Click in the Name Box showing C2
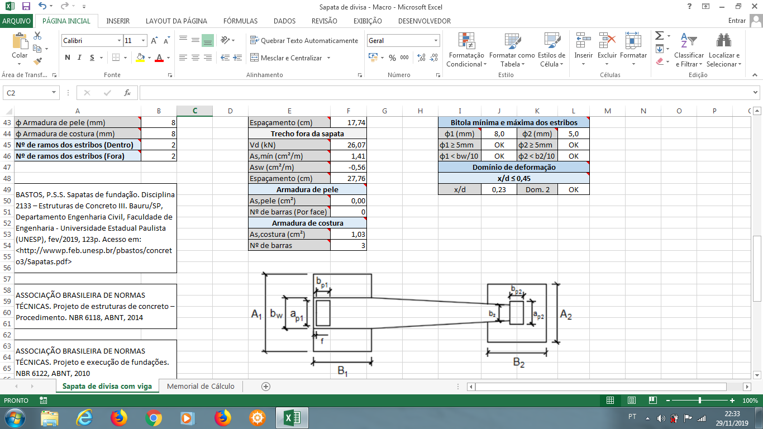Image resolution: width=763 pixels, height=429 pixels. click(x=27, y=93)
